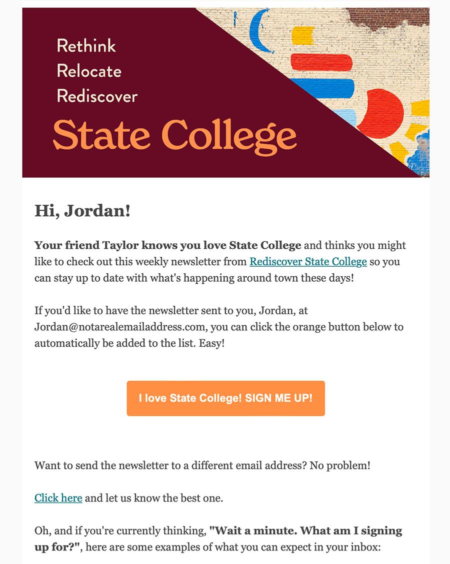Click the State College banner title

(175, 136)
